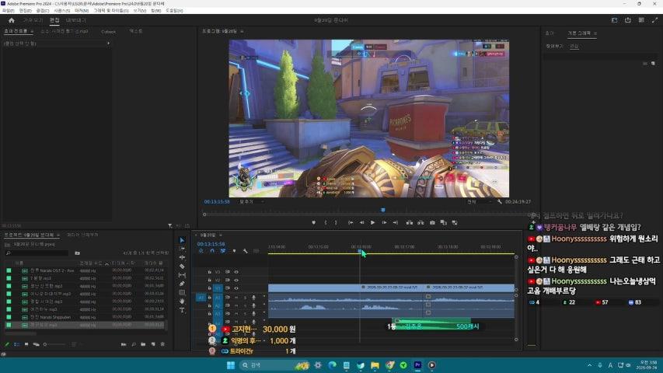Select the Pen tool
663x373 pixels.
pyautogui.click(x=182, y=284)
